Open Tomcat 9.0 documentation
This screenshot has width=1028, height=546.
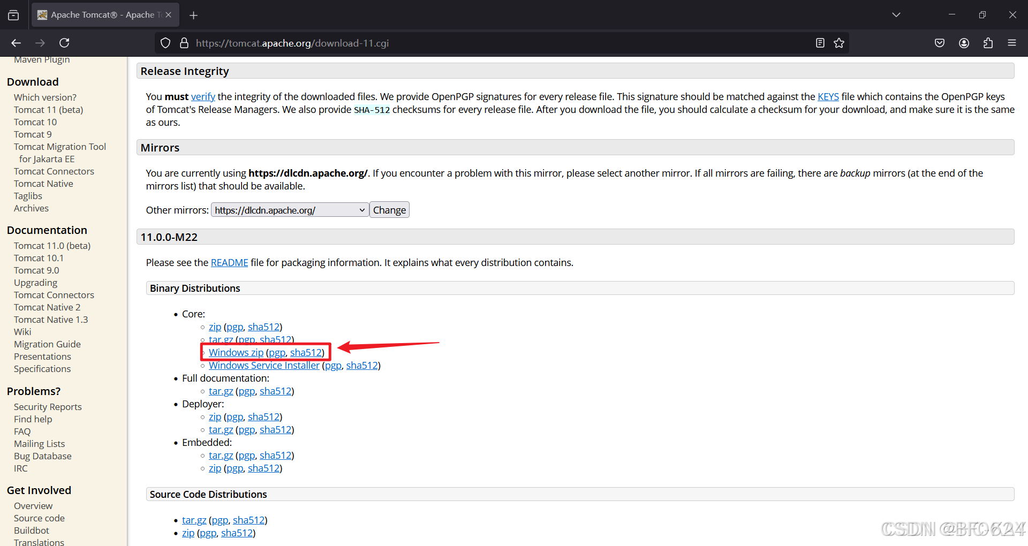[x=36, y=270]
